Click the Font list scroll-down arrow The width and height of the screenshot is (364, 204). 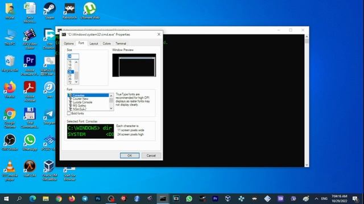tap(111, 108)
